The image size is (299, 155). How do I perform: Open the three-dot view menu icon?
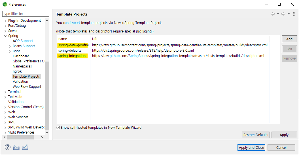click(294, 14)
